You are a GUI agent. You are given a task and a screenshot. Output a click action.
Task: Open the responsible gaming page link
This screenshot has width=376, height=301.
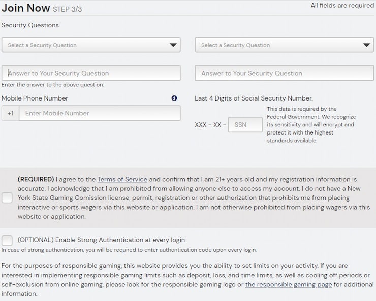pyautogui.click(x=289, y=284)
